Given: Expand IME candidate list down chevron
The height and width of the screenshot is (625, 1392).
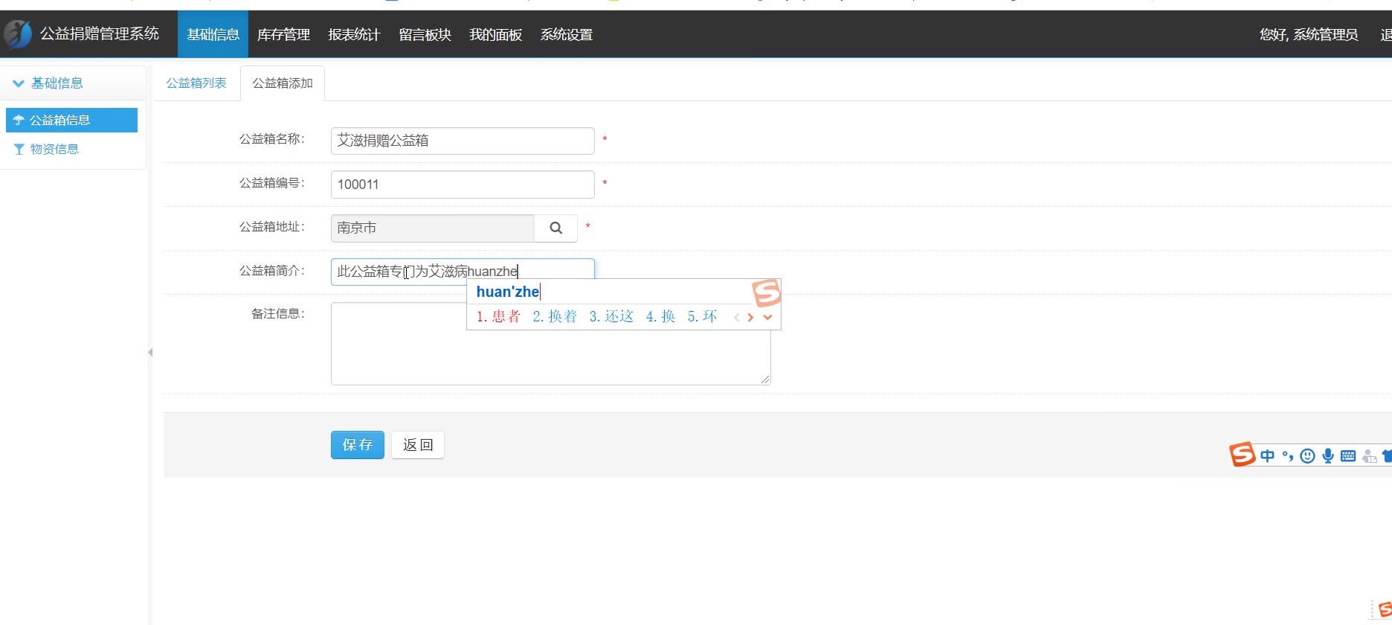Looking at the screenshot, I should 768,317.
